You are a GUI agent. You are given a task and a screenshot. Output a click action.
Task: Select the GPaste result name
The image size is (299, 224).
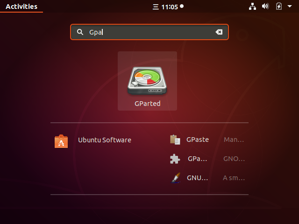click(198, 140)
